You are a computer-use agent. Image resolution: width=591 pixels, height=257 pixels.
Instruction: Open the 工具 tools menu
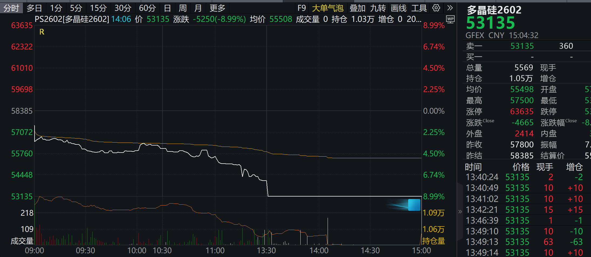[419, 8]
